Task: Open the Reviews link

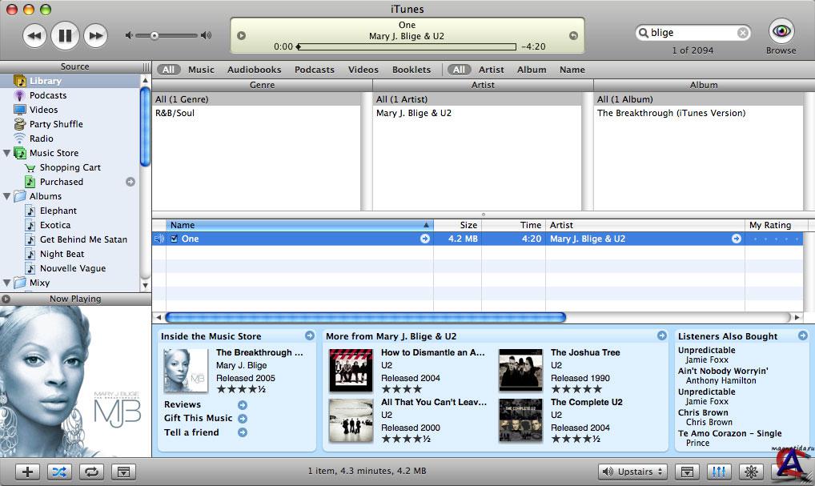Action: point(183,404)
